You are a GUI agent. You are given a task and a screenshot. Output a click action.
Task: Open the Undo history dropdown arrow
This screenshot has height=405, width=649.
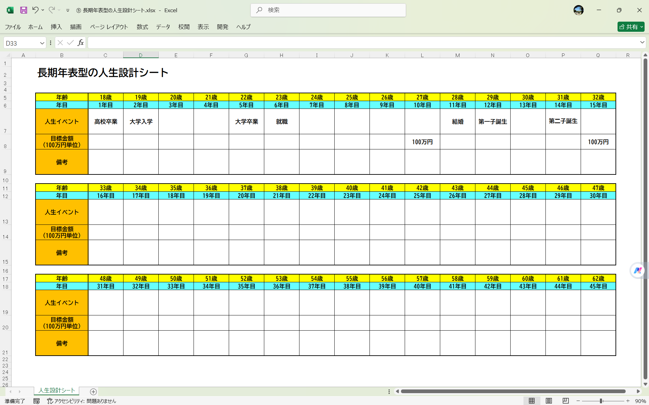pyautogui.click(x=43, y=10)
